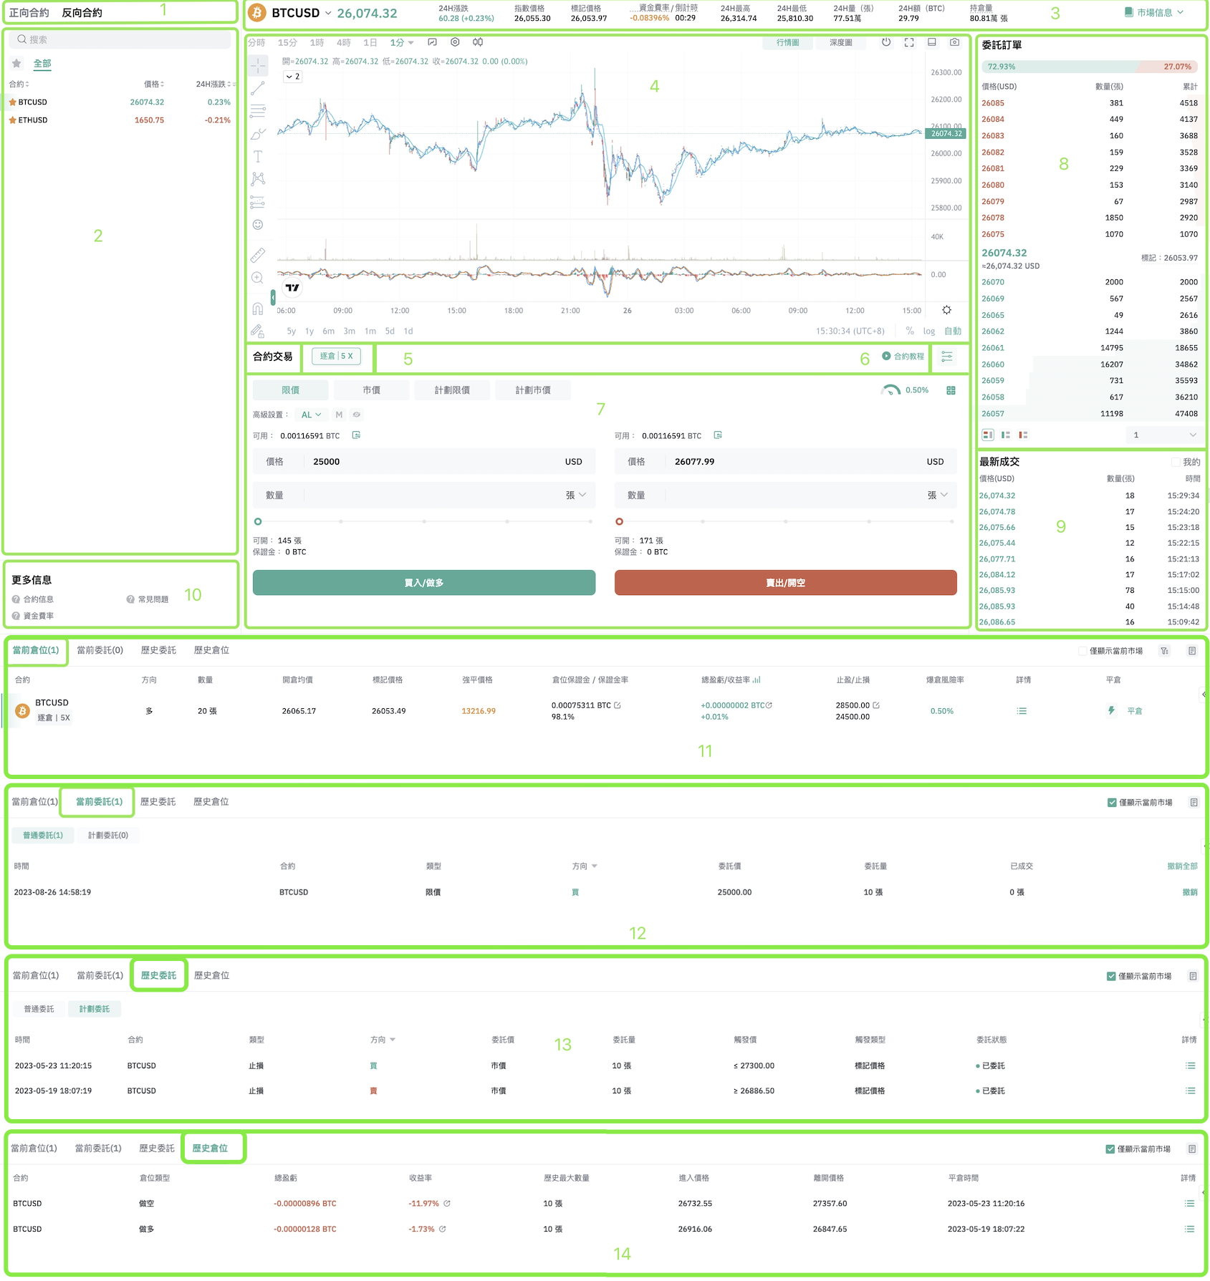Toggle the M advanced setting
Screen dimensions: 1210x1281
pos(339,415)
